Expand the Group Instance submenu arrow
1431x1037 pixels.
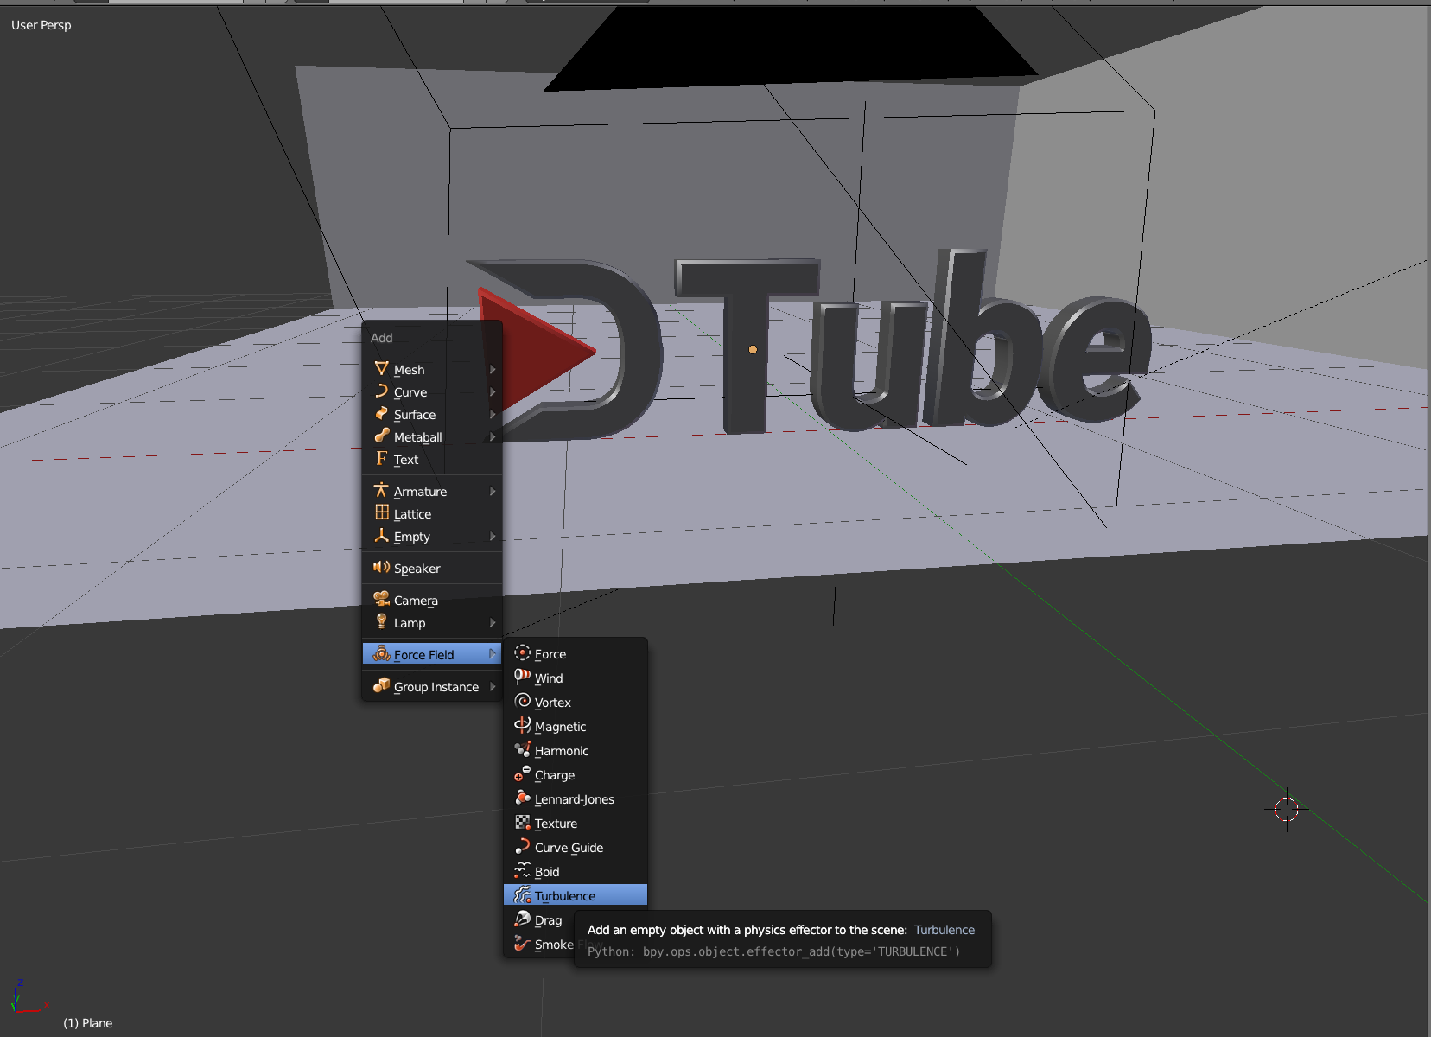[x=493, y=687]
